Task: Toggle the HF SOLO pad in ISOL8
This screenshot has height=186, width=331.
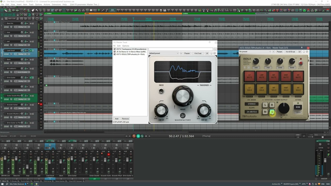Action: click(298, 89)
